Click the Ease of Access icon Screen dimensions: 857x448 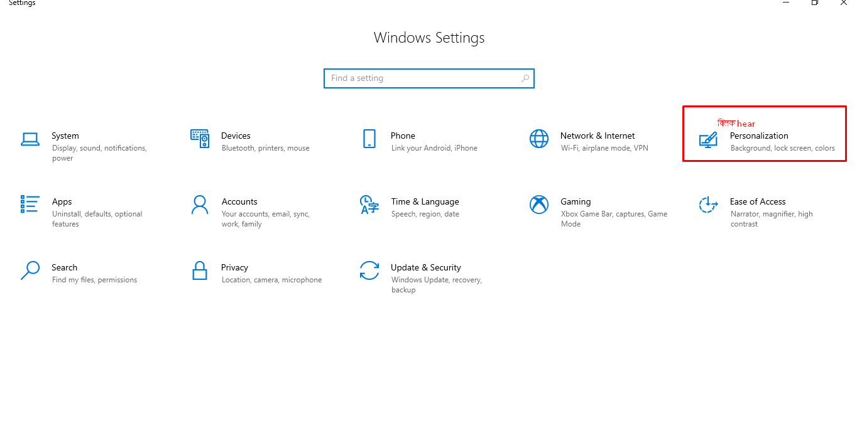point(708,204)
